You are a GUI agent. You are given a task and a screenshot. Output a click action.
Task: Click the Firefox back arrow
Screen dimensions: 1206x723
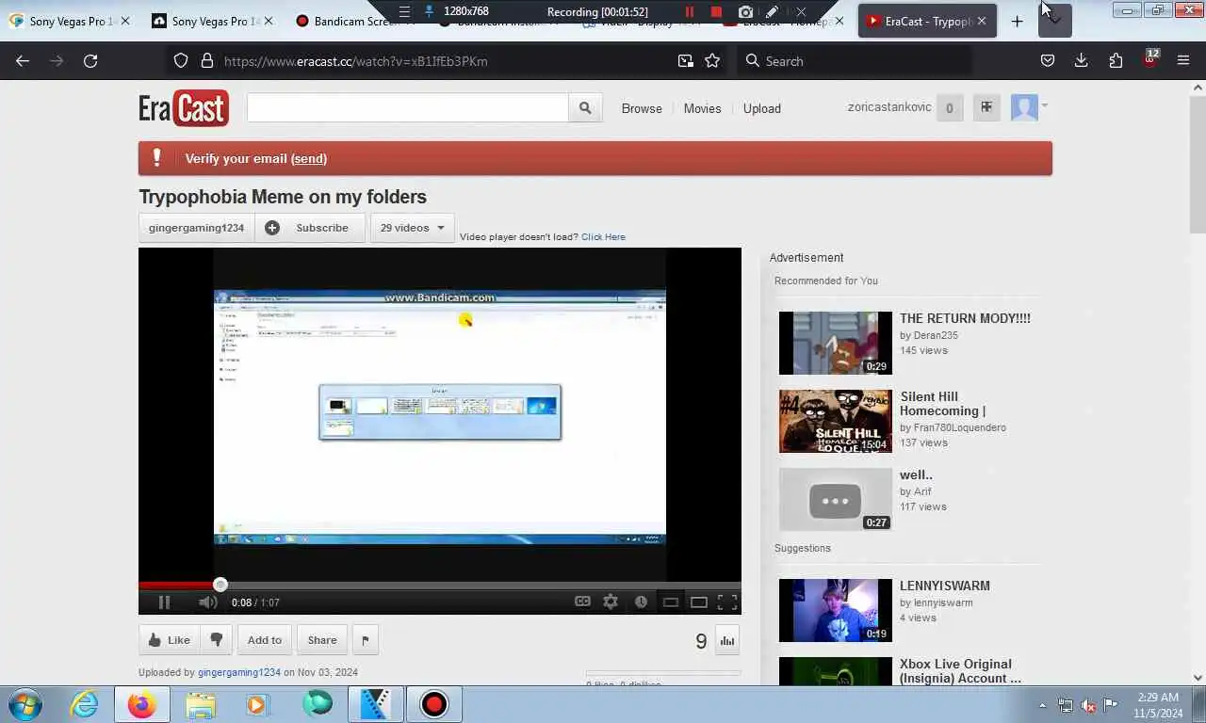click(x=23, y=61)
